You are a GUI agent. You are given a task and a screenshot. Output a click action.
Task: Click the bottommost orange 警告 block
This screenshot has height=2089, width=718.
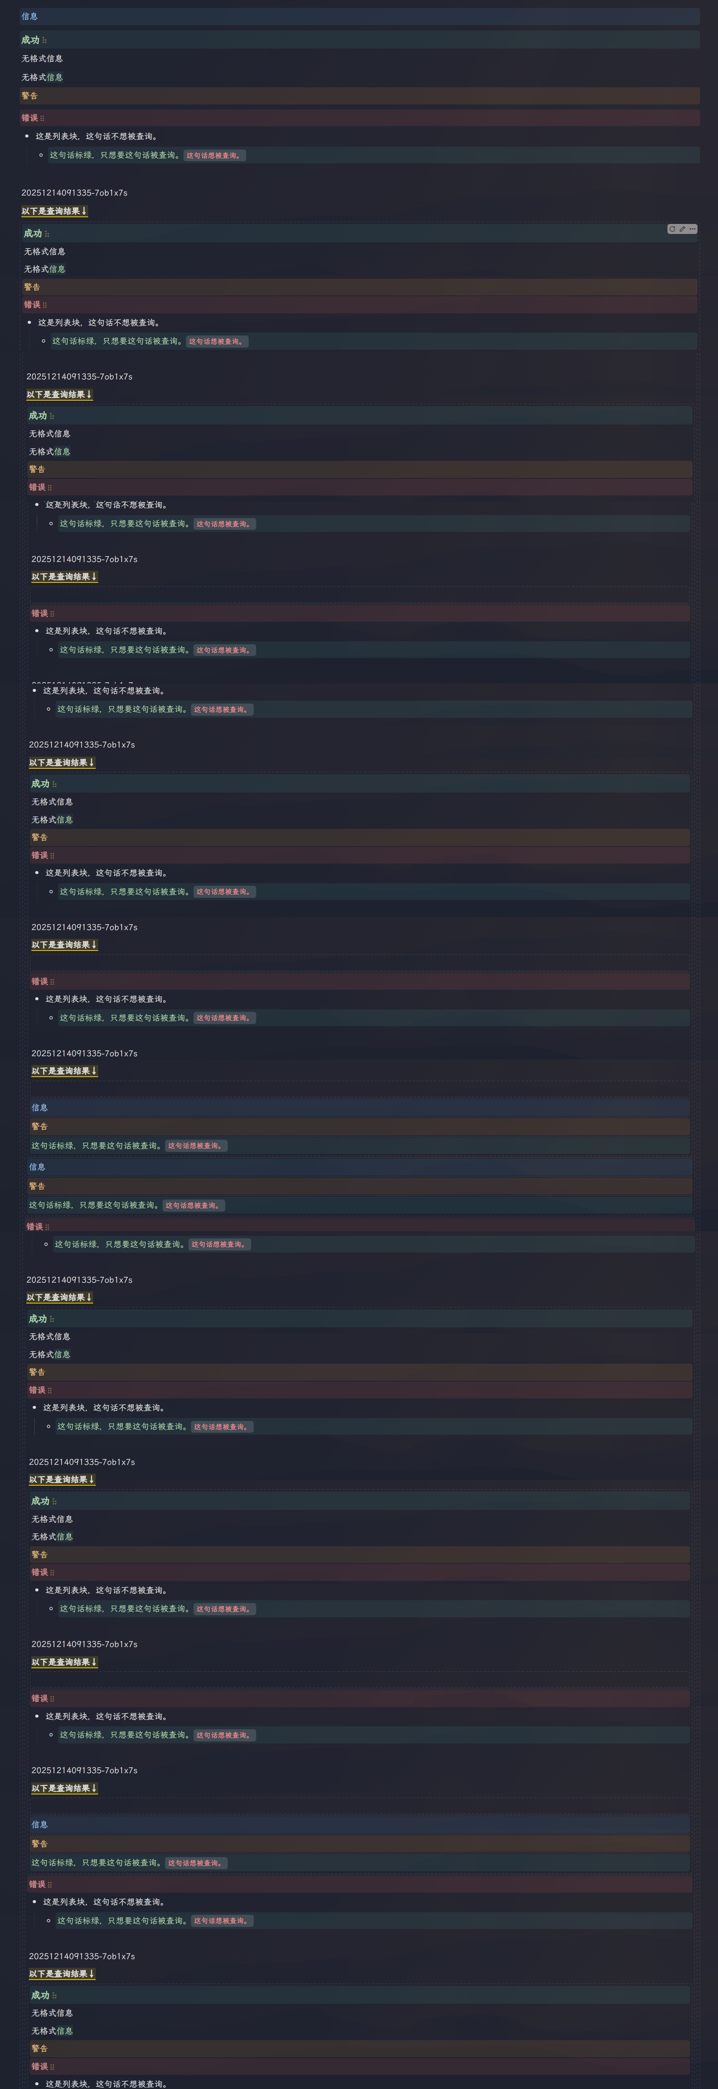tap(39, 2048)
